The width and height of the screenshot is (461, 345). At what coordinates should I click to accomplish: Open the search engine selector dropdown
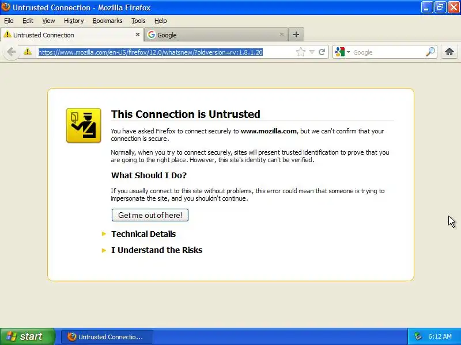click(343, 52)
